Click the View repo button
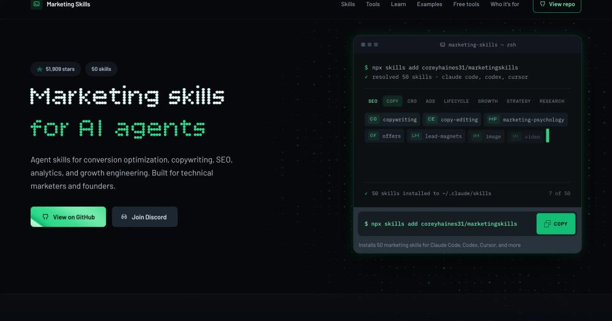 point(557,5)
